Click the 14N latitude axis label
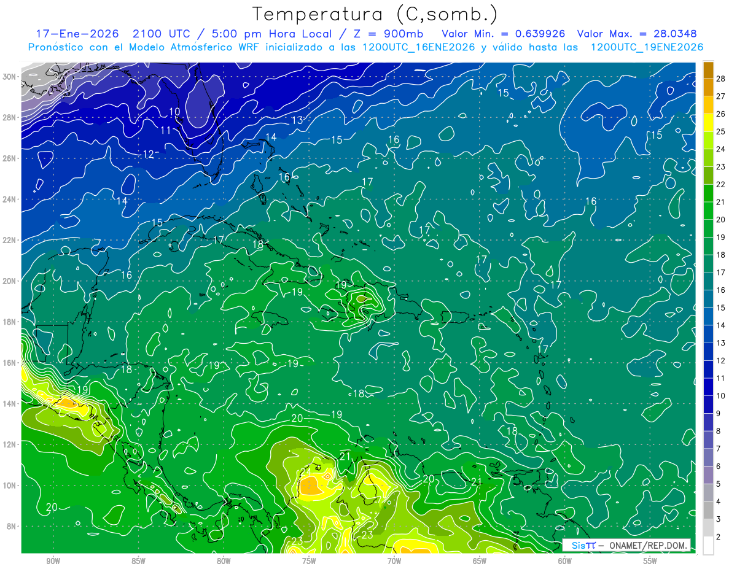737x569 pixels. (10, 404)
